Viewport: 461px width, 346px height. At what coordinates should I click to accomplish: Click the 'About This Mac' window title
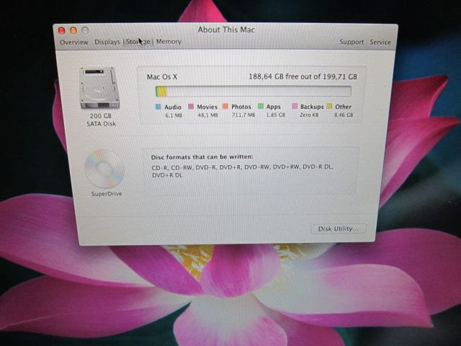pos(226,30)
